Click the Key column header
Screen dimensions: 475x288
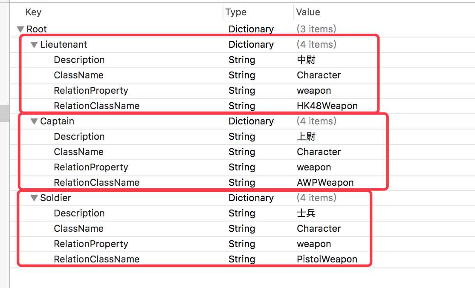pyautogui.click(x=33, y=12)
